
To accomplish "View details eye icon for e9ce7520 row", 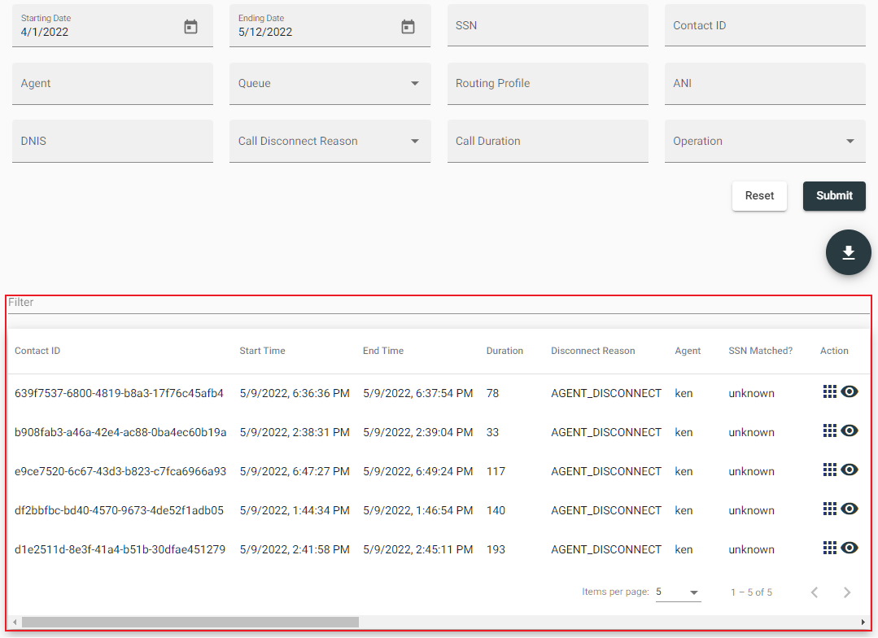I will click(x=850, y=470).
